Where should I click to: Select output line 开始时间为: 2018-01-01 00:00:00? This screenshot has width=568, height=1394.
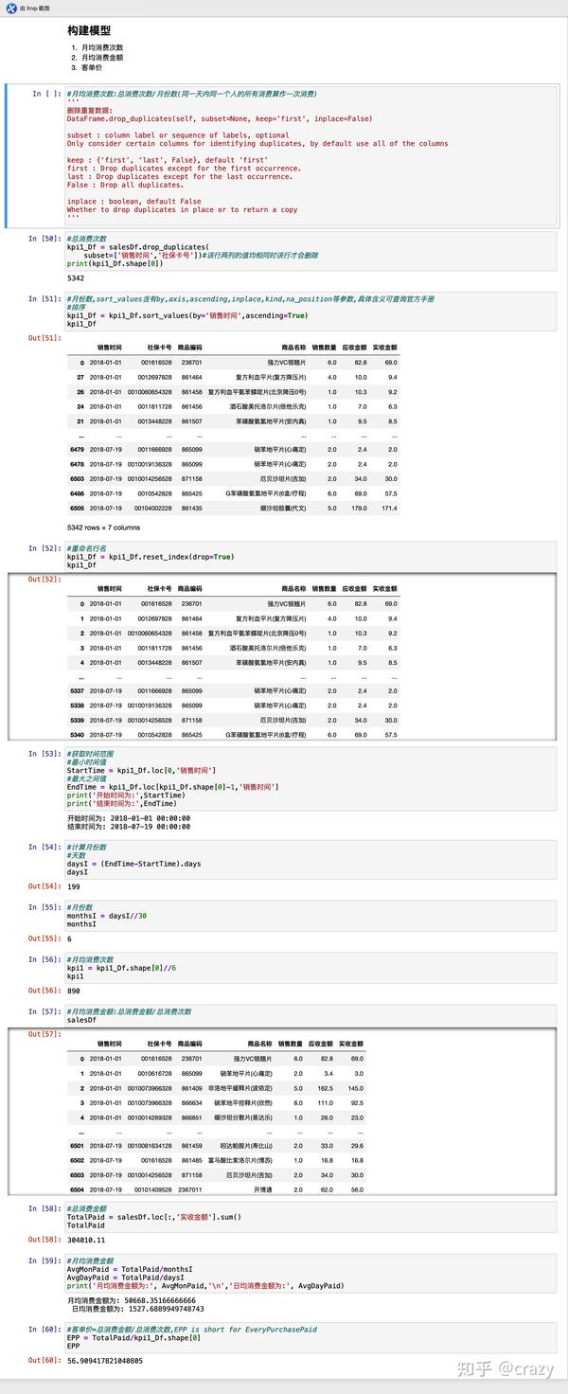coord(129,816)
